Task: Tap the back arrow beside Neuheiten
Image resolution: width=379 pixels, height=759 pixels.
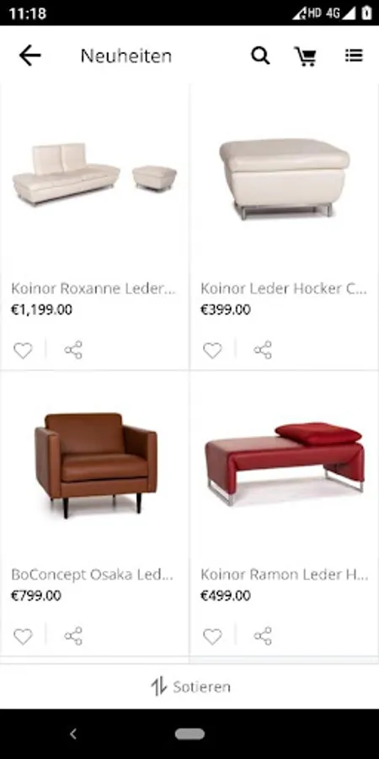Action: point(30,56)
